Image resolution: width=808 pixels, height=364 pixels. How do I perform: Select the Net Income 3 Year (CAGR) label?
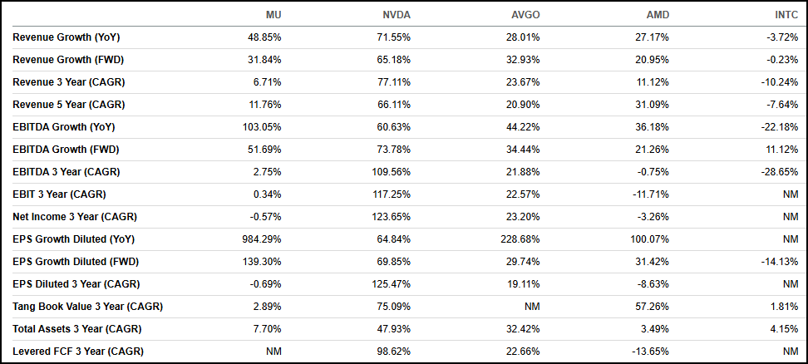[x=75, y=217]
